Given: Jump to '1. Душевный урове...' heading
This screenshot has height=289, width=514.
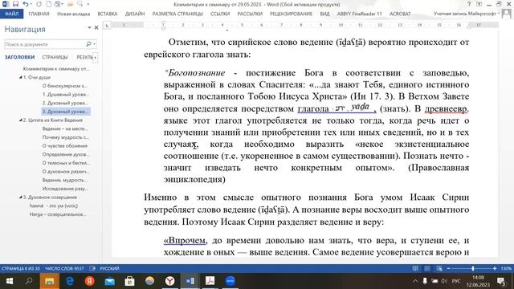Looking at the screenshot, I should pyautogui.click(x=66, y=95).
